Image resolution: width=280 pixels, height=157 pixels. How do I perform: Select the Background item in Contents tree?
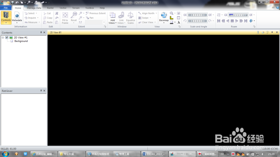[x=21, y=41]
